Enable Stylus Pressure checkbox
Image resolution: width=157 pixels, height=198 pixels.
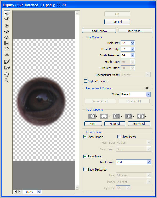pyautogui.click(x=86, y=81)
